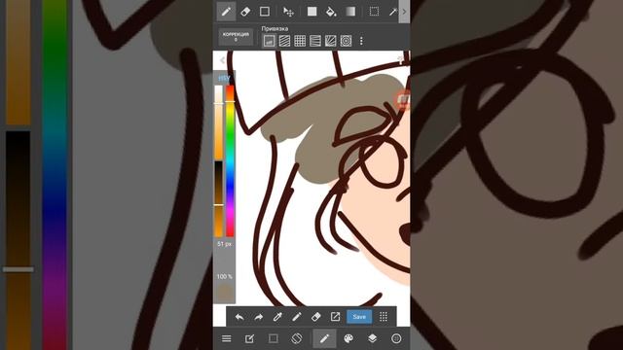Open snap settings three-dot menu
The image size is (623, 350).
point(361,41)
